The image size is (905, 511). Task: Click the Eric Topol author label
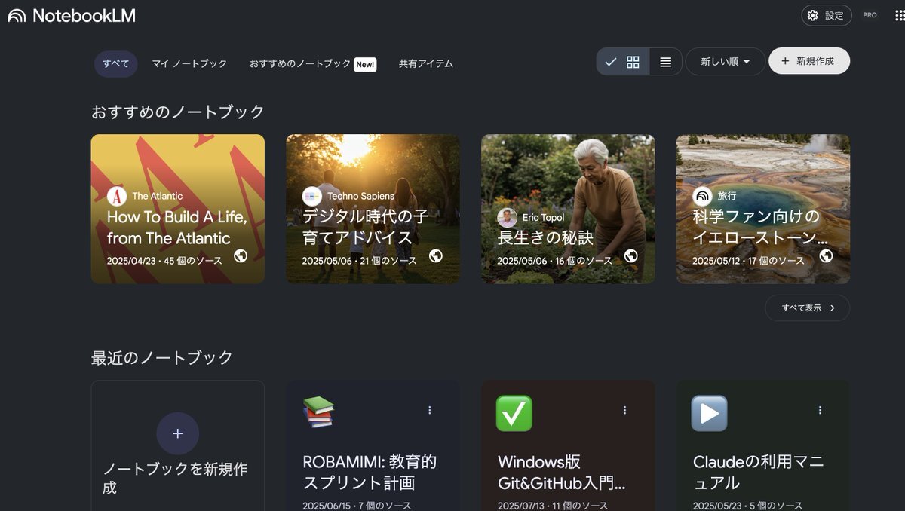543,217
